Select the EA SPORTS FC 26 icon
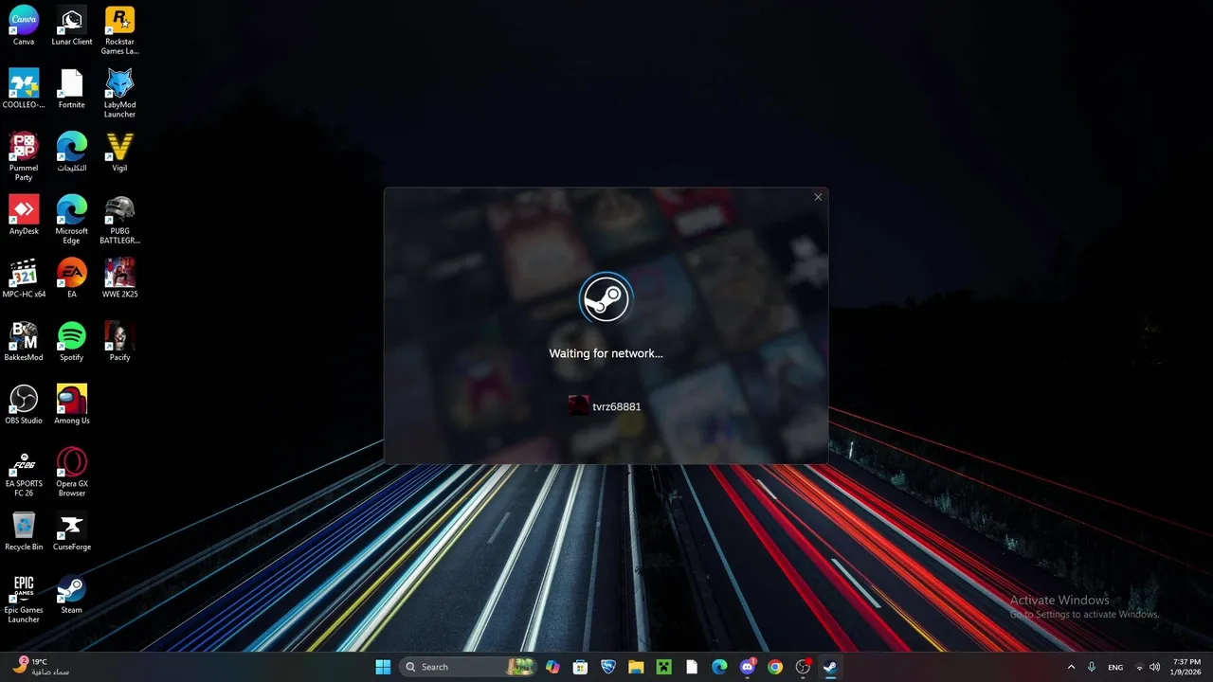 click(24, 472)
